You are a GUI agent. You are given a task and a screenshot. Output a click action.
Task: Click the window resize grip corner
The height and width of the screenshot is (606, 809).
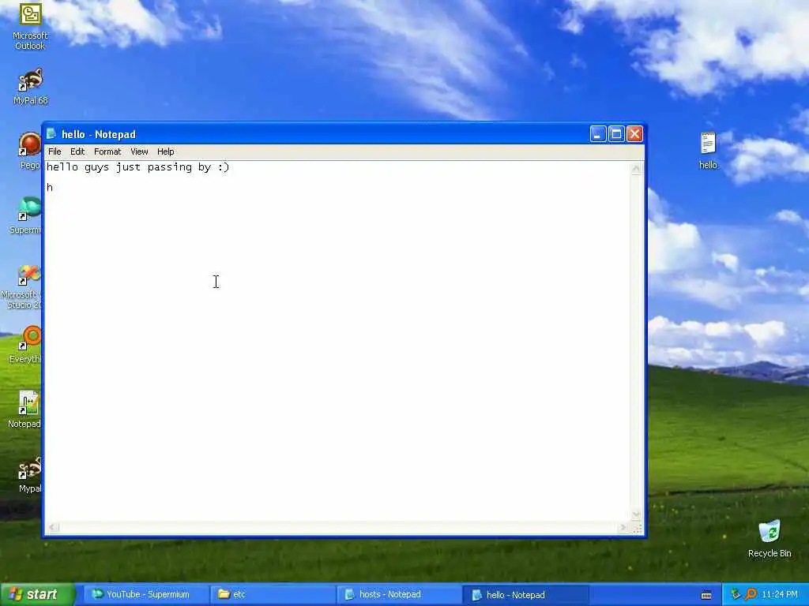(637, 528)
